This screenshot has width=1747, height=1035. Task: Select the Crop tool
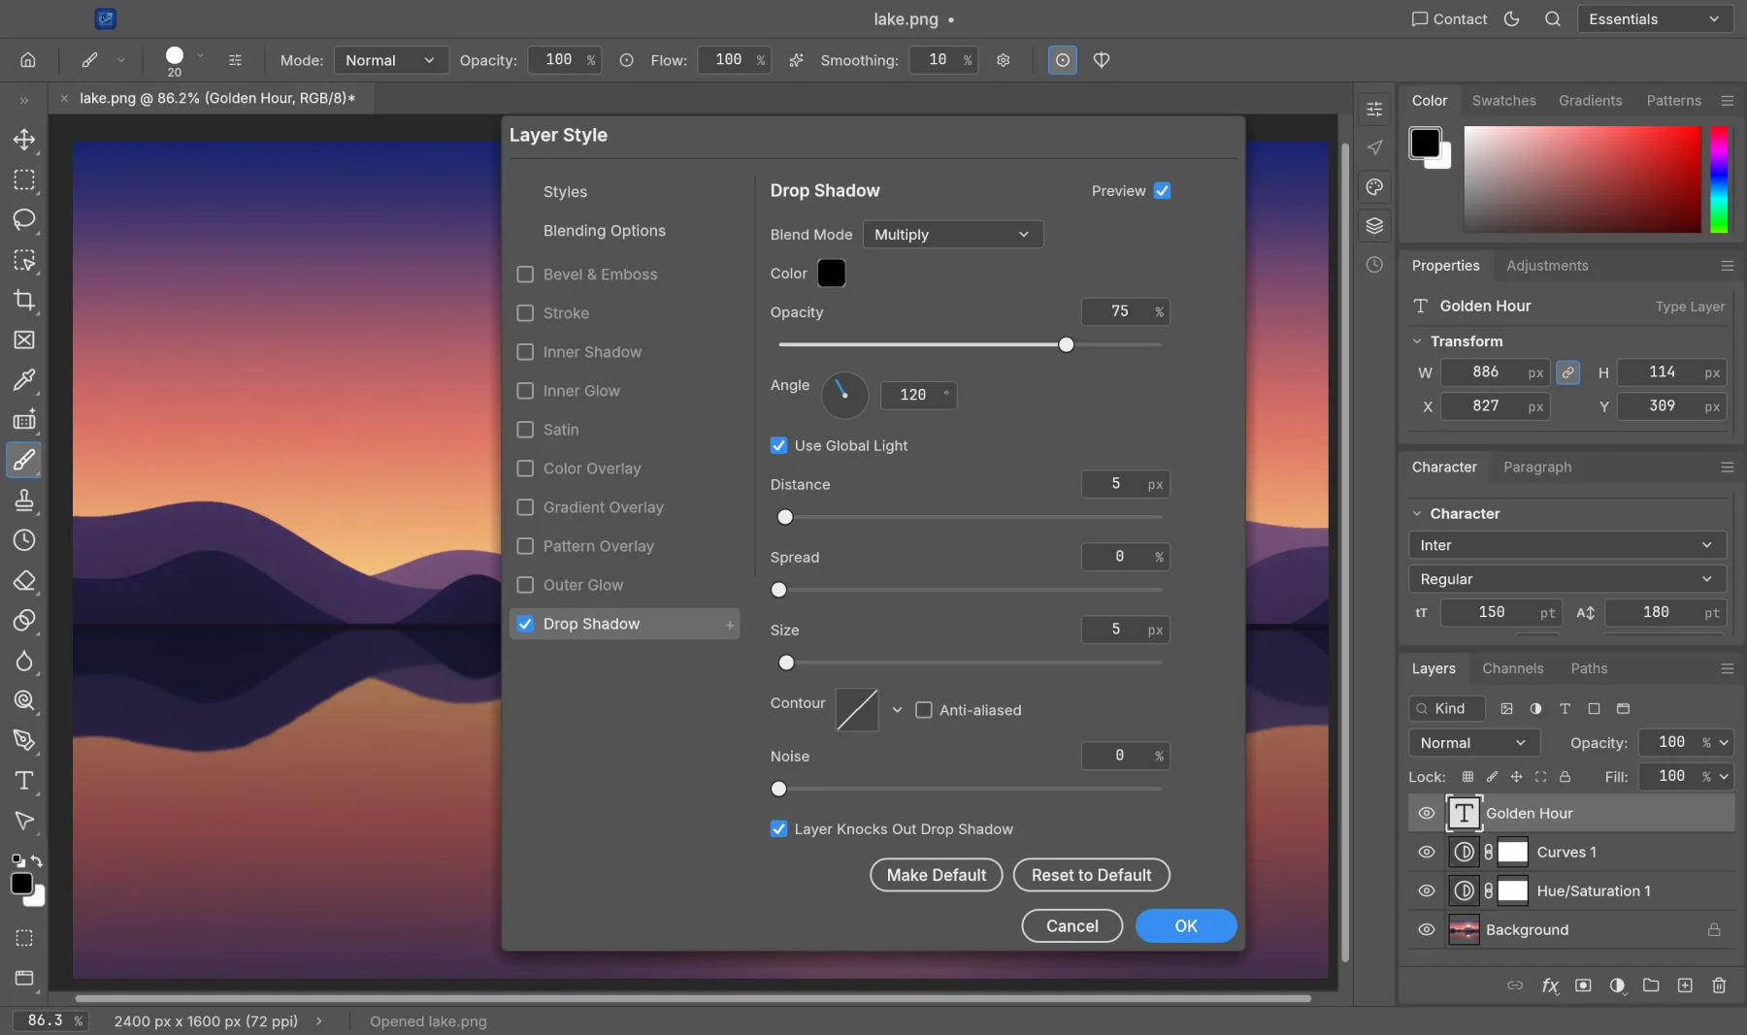(x=24, y=300)
